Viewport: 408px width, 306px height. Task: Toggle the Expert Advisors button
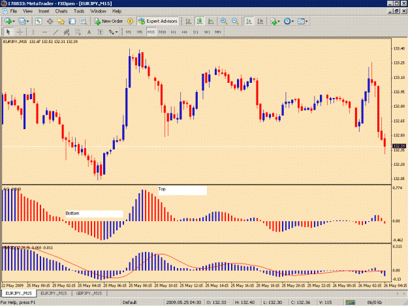coord(158,22)
